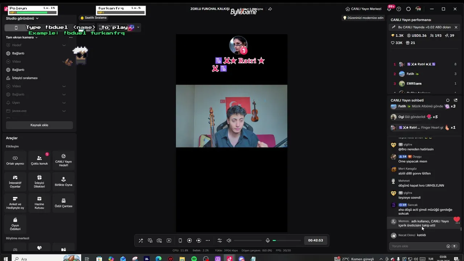Open Spotify from taskbar
Viewport: 464px width, 261px height.
pyautogui.click(x=194, y=259)
